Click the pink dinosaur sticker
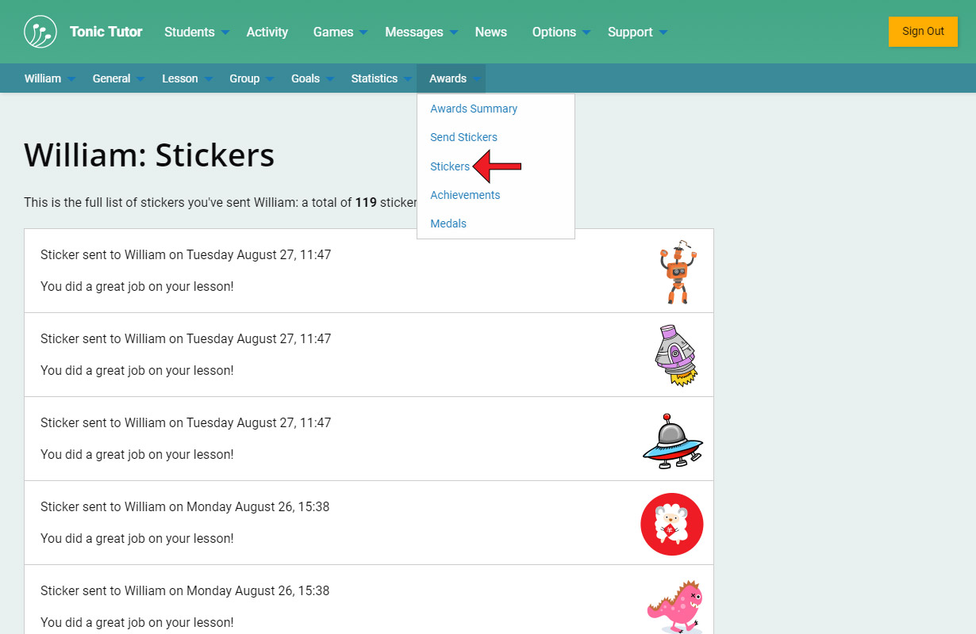This screenshot has width=976, height=634. (x=674, y=606)
